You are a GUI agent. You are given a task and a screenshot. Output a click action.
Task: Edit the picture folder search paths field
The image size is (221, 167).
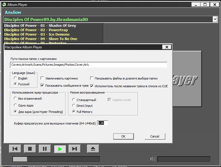coord(89,65)
